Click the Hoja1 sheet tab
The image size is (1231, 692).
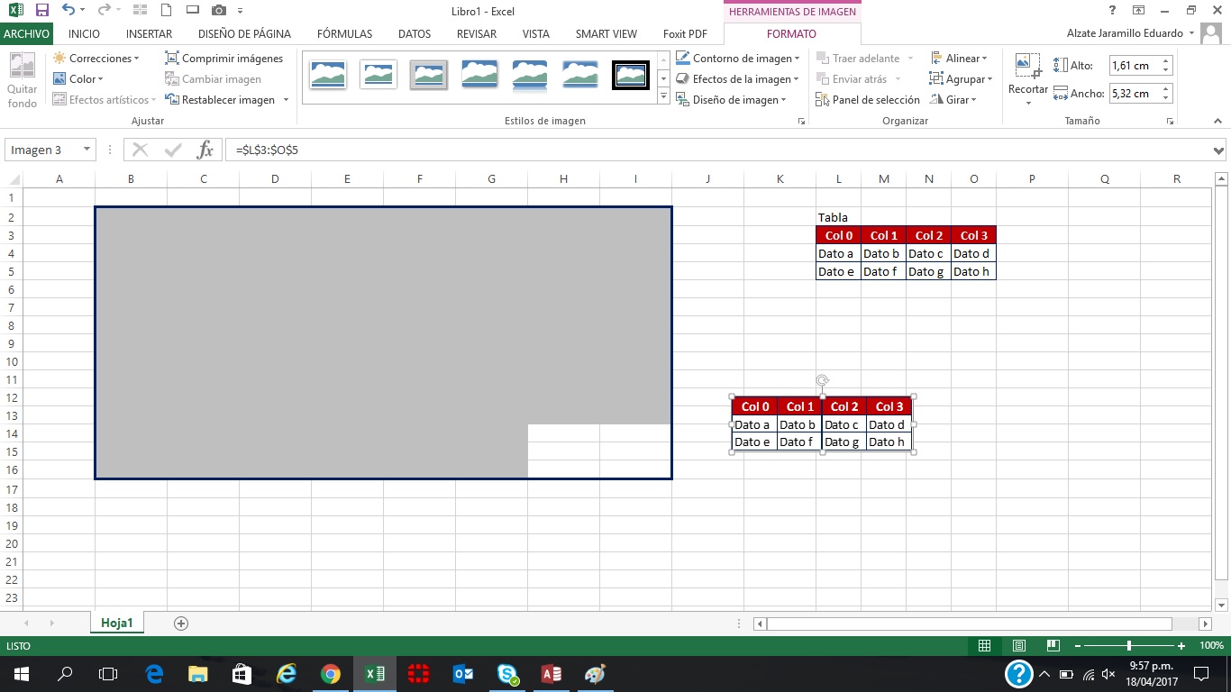click(x=116, y=622)
